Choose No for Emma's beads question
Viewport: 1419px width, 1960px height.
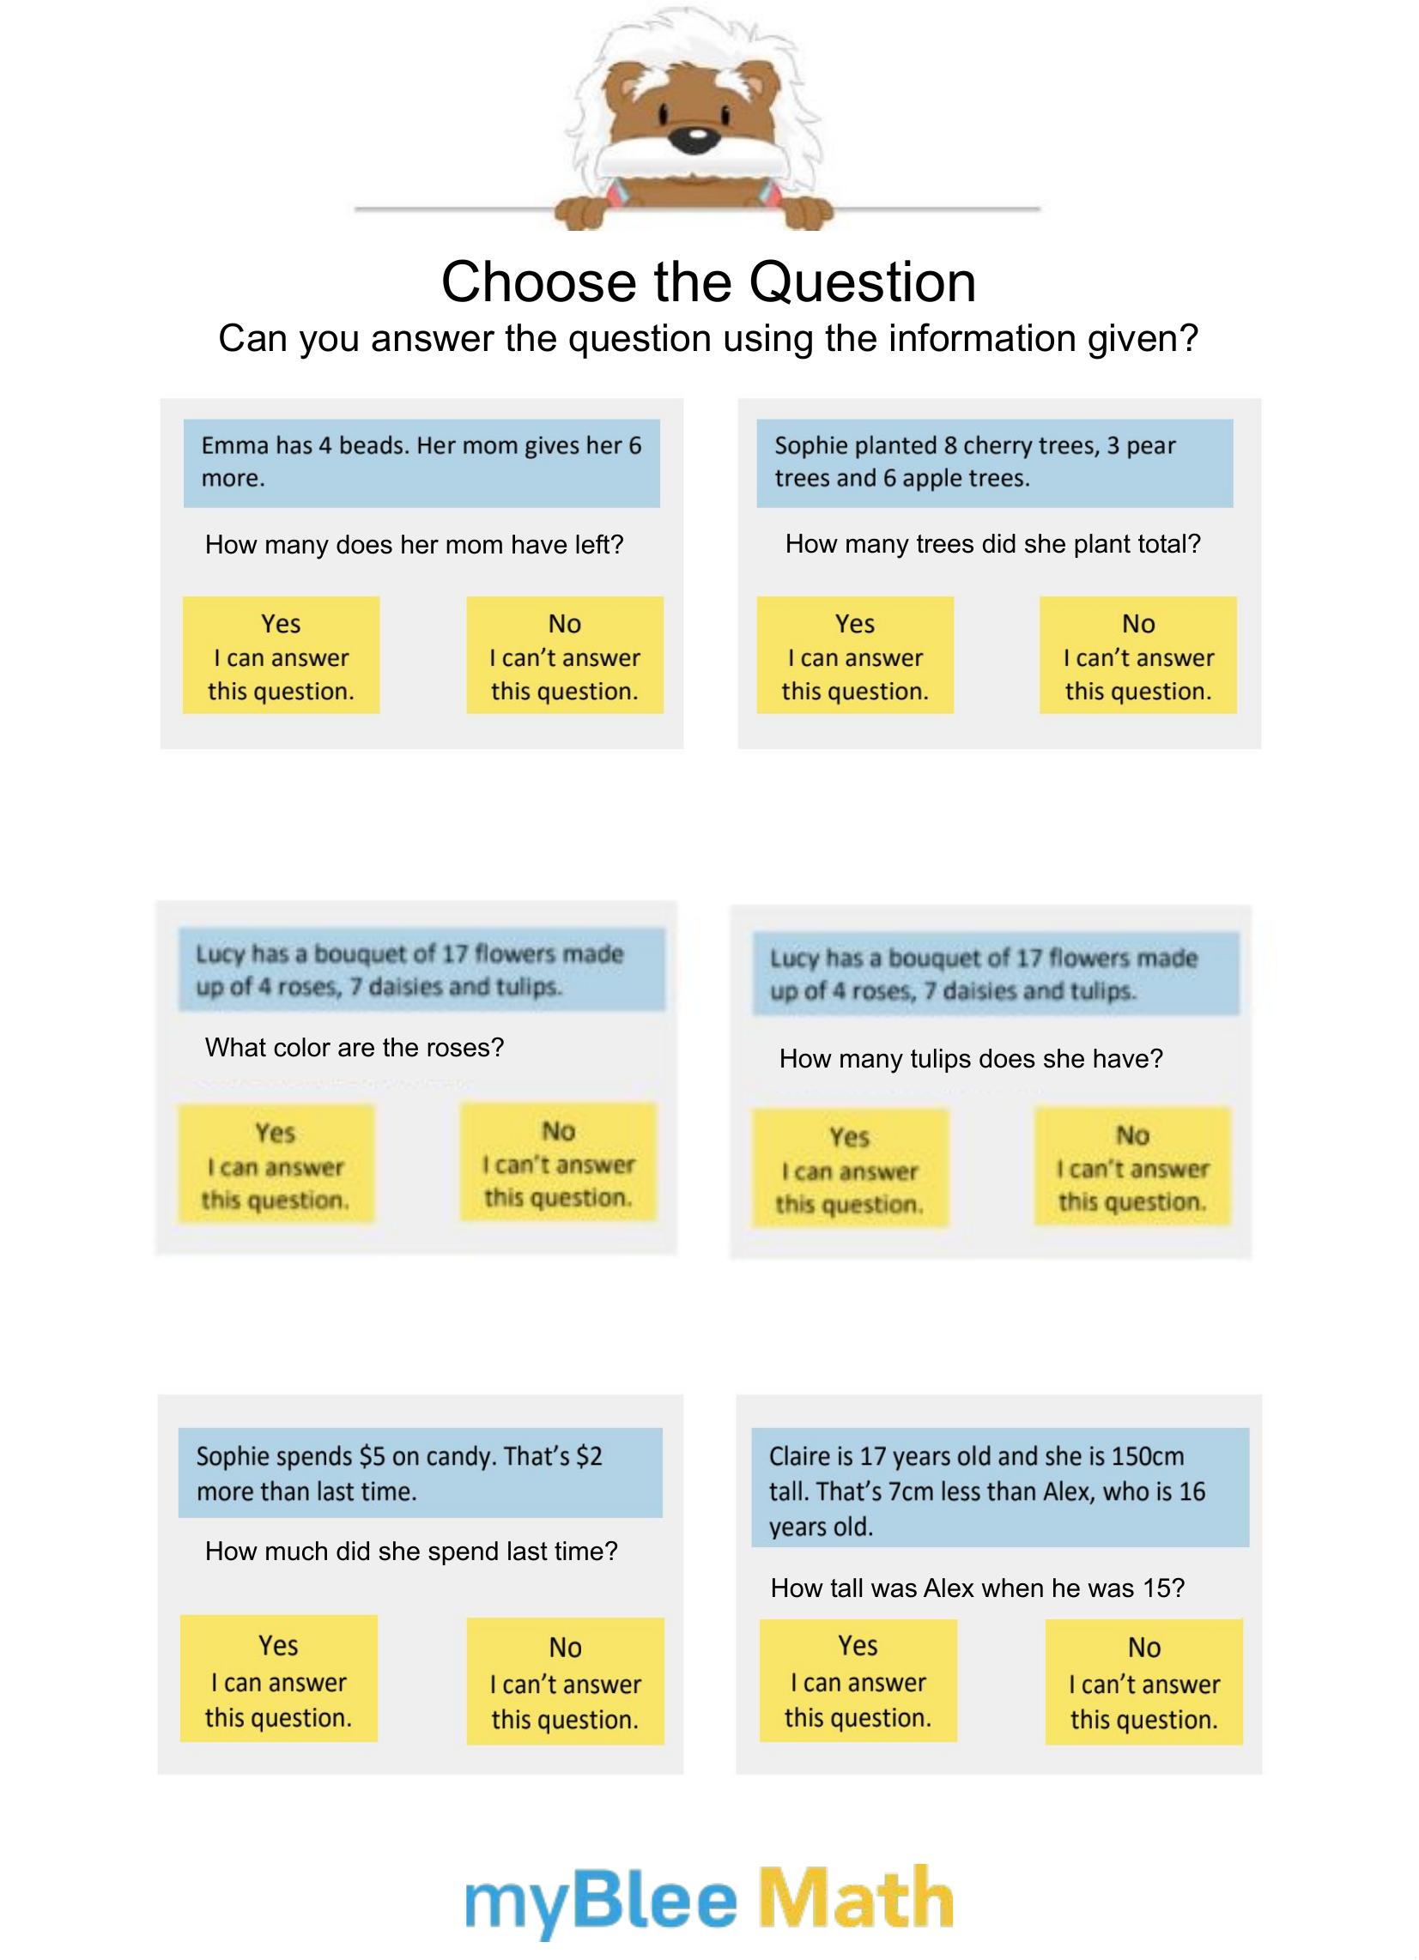565,656
